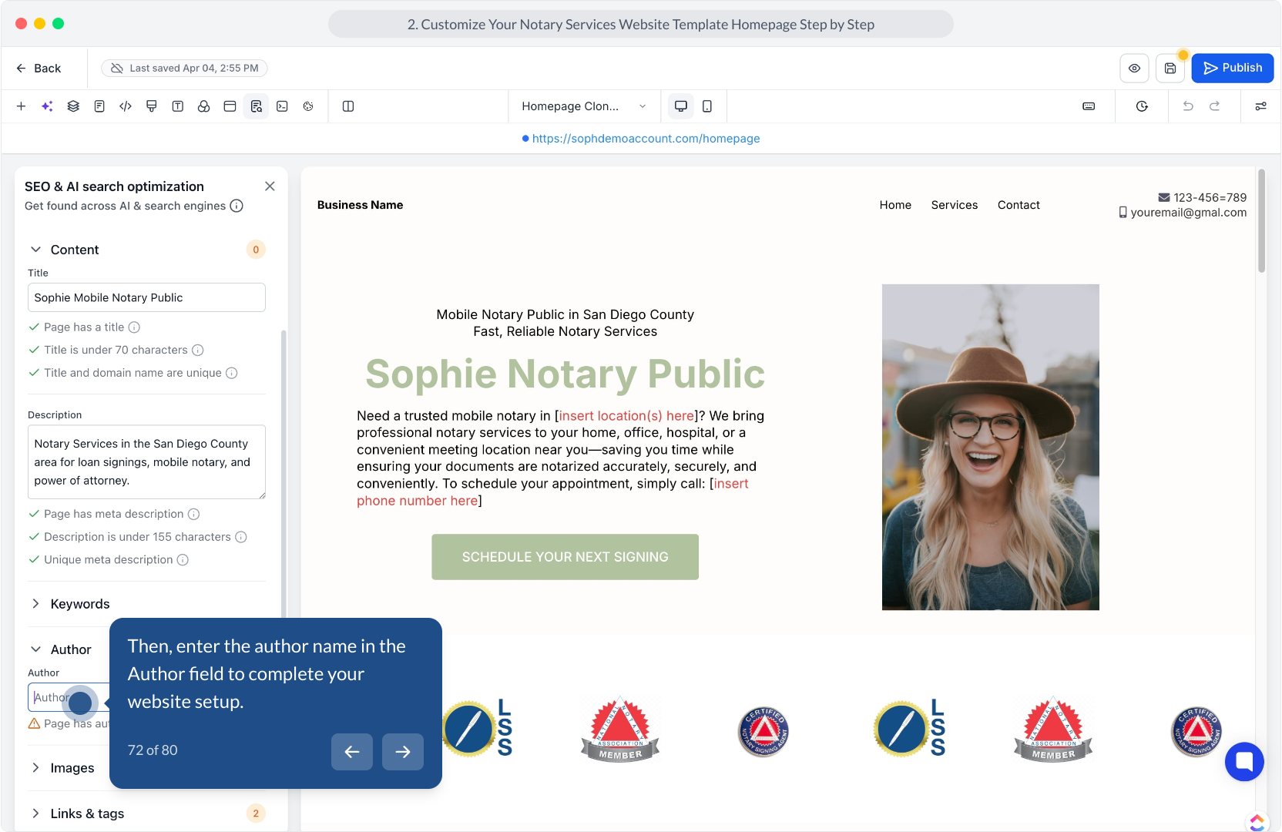Image resolution: width=1282 pixels, height=832 pixels.
Task: Click the custom code brackets icon
Action: (126, 106)
